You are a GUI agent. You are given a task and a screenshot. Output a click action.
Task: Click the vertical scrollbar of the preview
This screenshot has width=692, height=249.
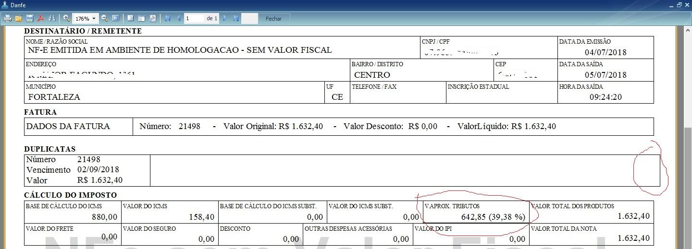(688, 137)
